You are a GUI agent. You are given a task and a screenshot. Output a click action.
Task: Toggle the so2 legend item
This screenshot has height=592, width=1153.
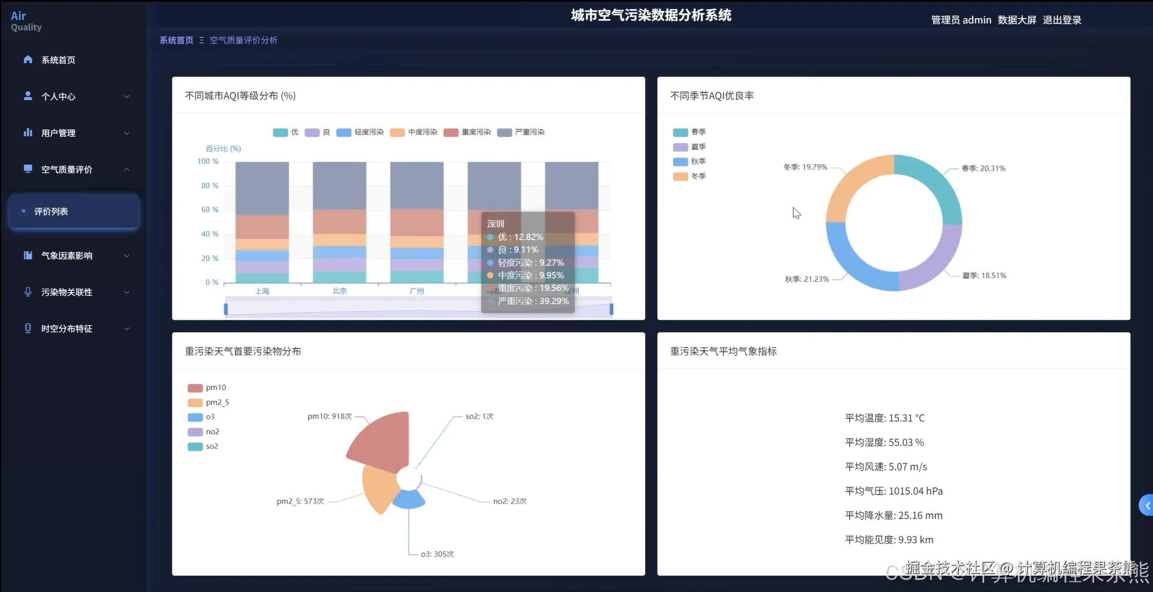click(x=203, y=447)
